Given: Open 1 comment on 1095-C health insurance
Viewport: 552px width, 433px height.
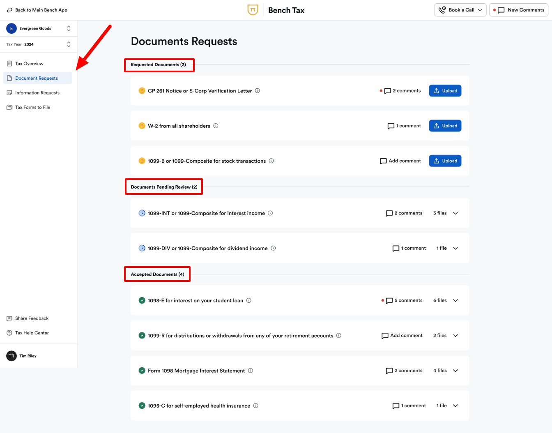Looking at the screenshot, I should click(409, 405).
